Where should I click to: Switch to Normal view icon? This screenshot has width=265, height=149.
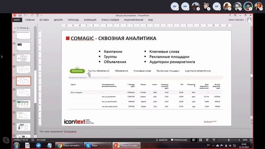click(194, 140)
